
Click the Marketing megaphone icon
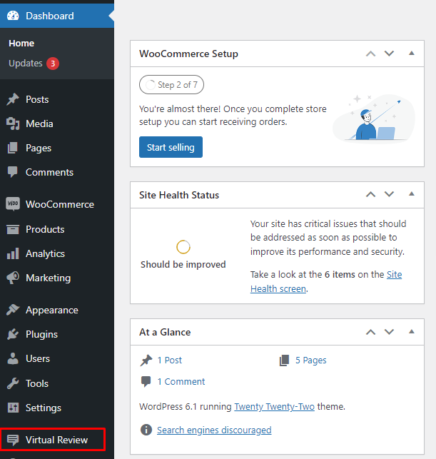pos(13,278)
